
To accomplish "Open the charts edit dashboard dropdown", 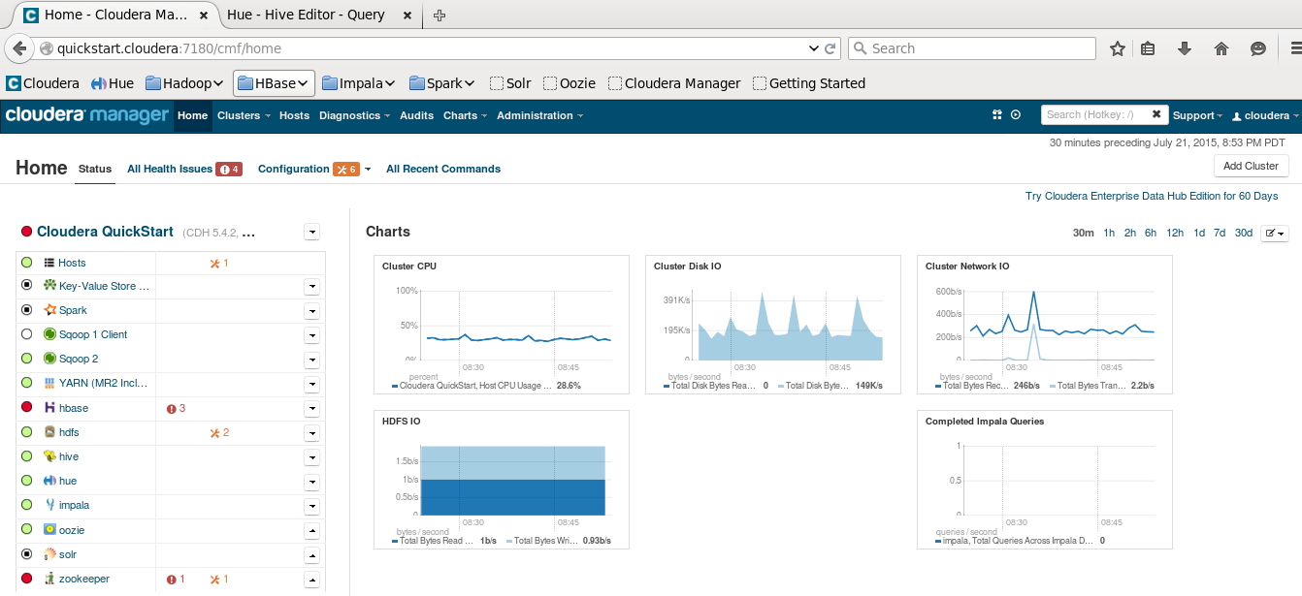I will pos(1275,233).
